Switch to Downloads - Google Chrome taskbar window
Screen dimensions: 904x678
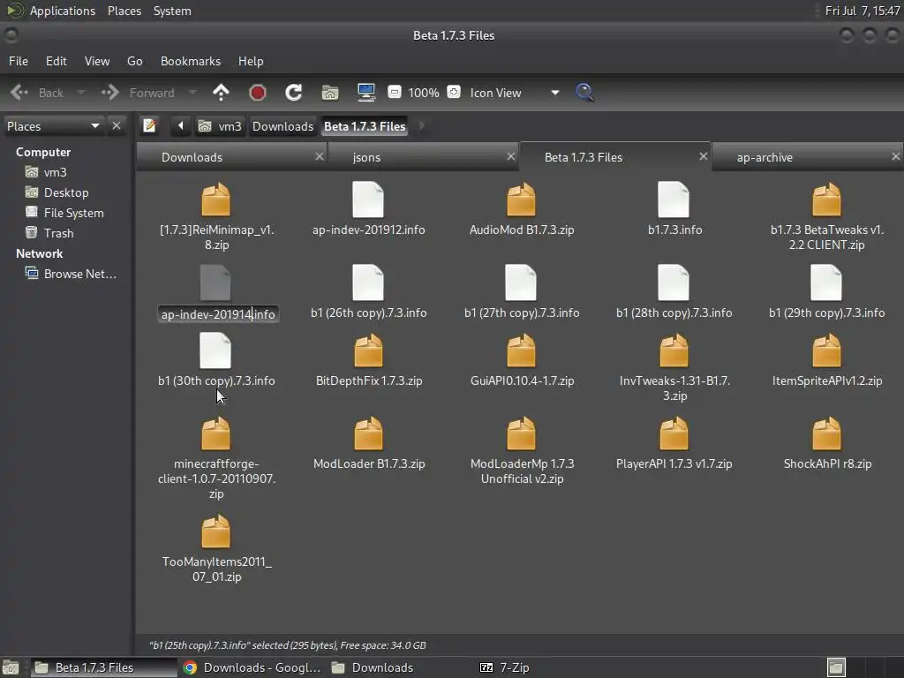(x=252, y=667)
